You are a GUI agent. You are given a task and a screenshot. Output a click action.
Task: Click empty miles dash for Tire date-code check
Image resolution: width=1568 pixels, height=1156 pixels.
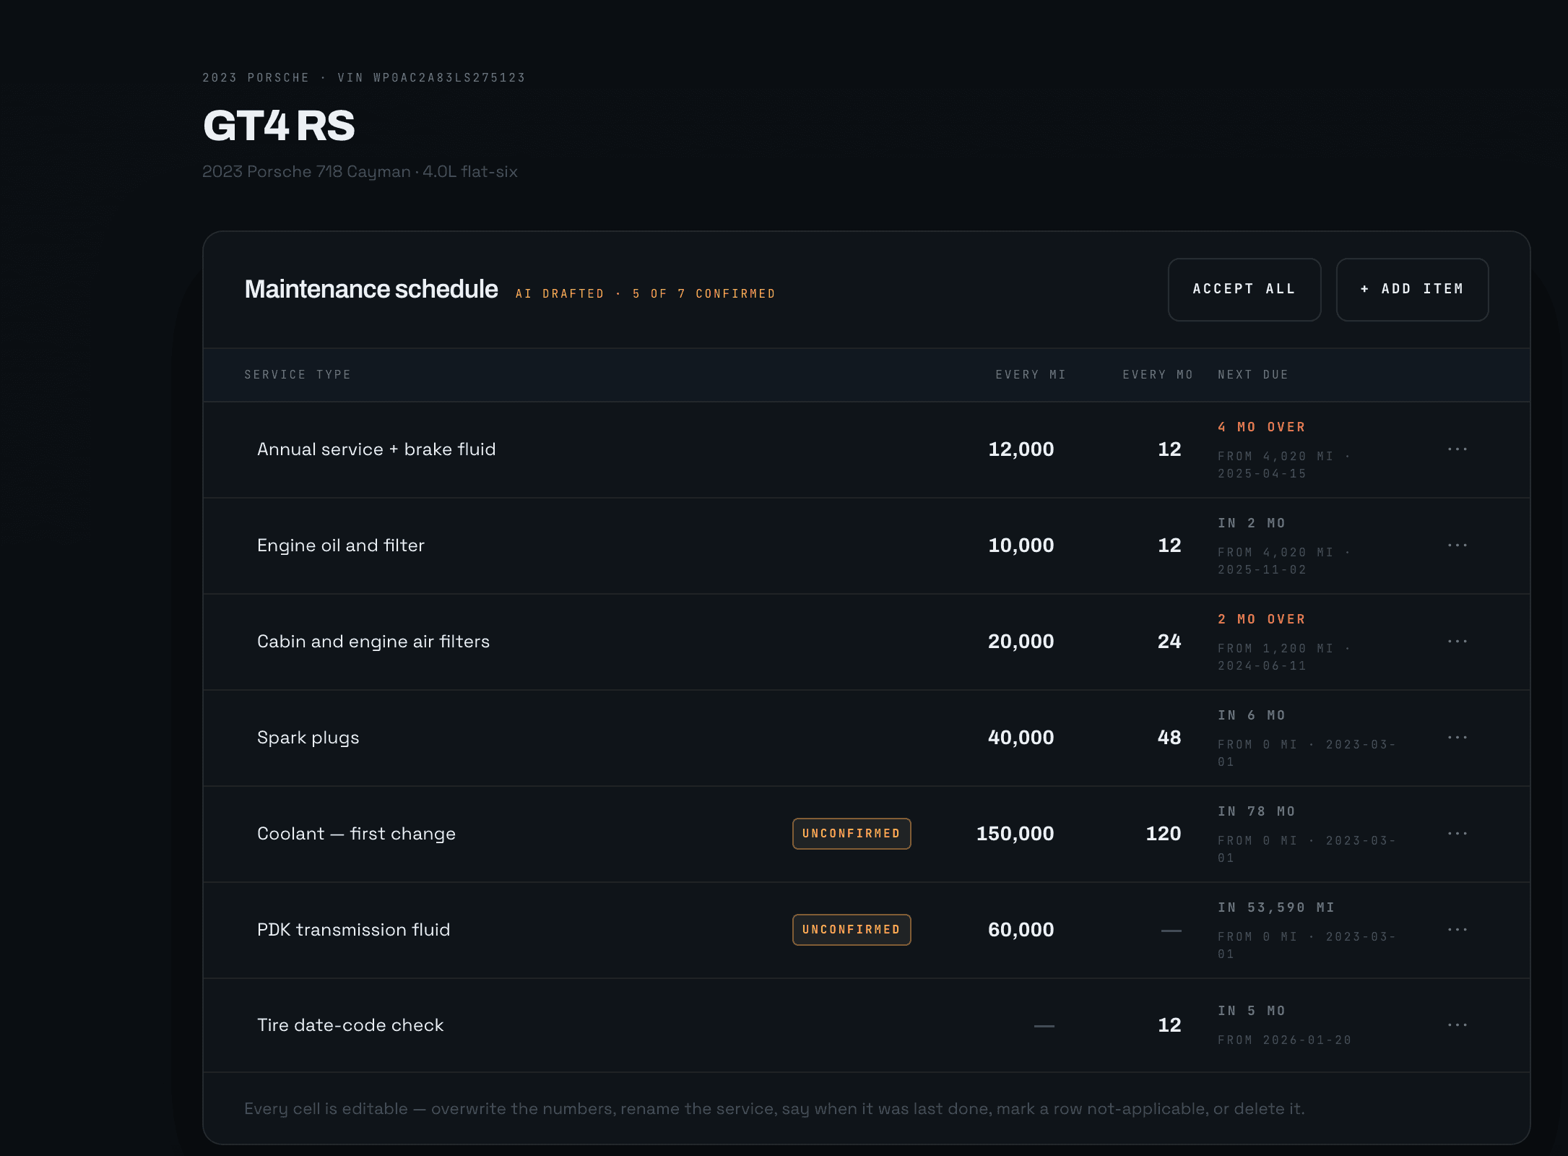[1044, 1026]
